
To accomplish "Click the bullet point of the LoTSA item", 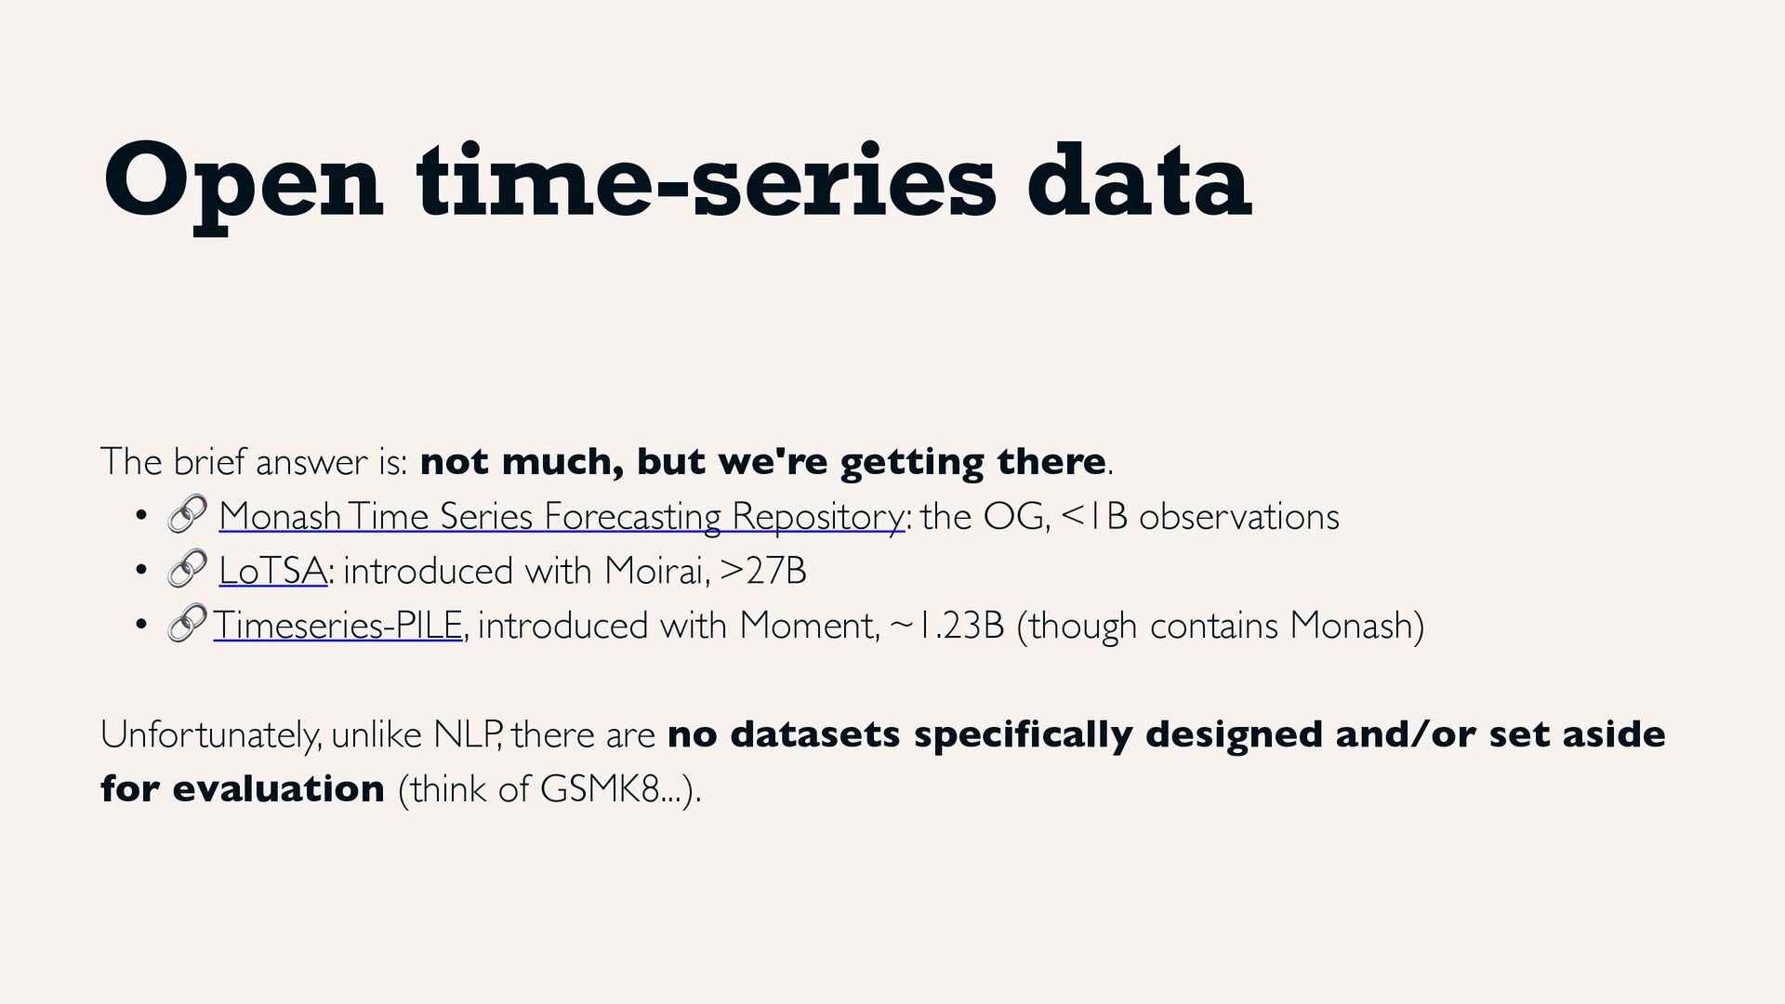I will click(139, 571).
